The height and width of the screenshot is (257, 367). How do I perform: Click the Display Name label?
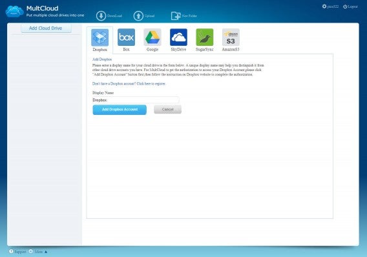point(103,93)
